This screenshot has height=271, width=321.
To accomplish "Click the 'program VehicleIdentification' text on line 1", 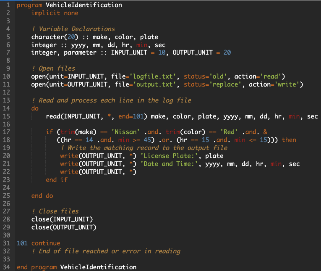I will (69, 5).
